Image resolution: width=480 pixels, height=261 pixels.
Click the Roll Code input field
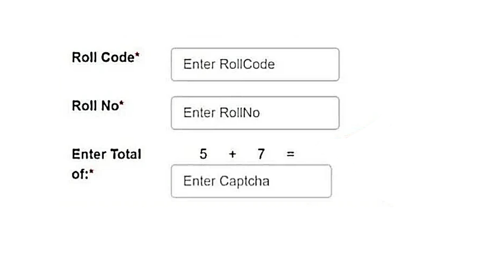[255, 65]
